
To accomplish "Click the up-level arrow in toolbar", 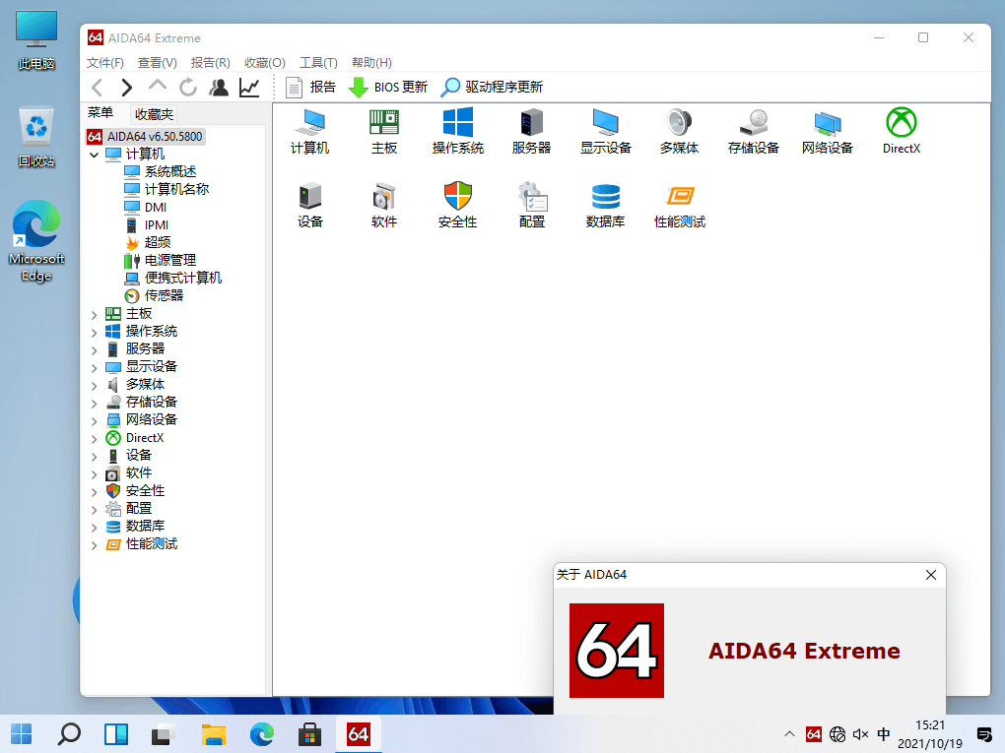I will pyautogui.click(x=157, y=86).
